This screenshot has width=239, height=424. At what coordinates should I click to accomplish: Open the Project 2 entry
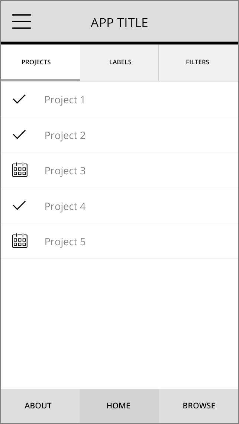(65, 135)
